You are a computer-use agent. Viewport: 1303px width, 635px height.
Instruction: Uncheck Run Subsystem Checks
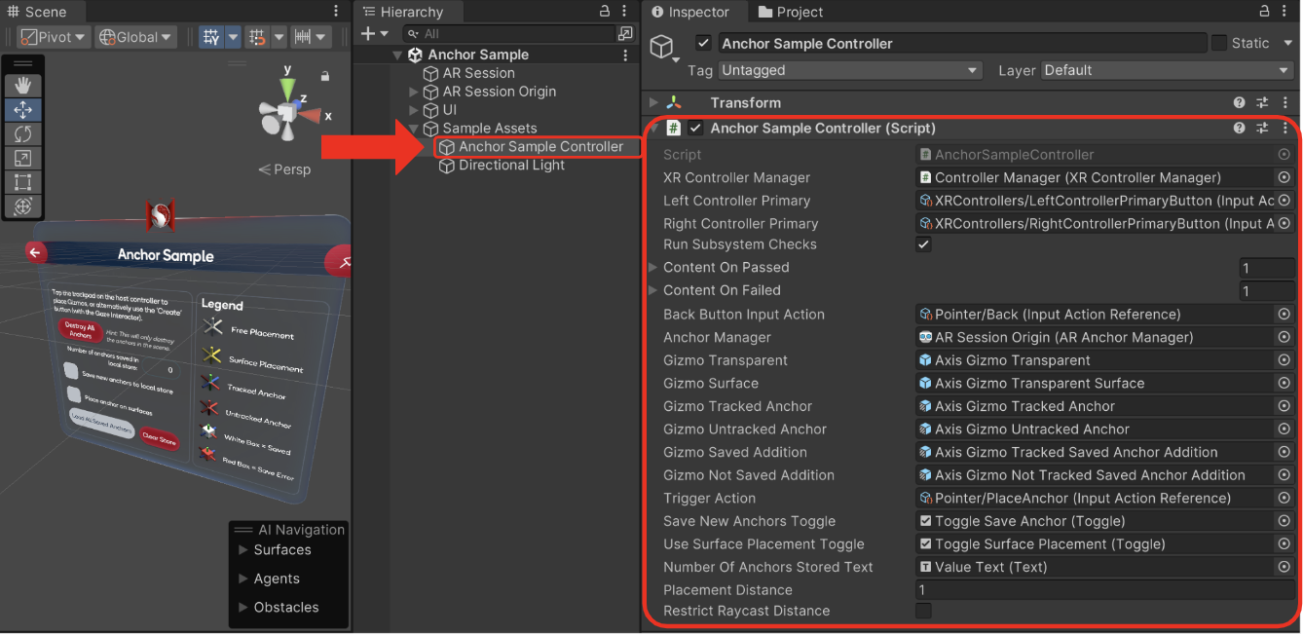pyautogui.click(x=923, y=244)
